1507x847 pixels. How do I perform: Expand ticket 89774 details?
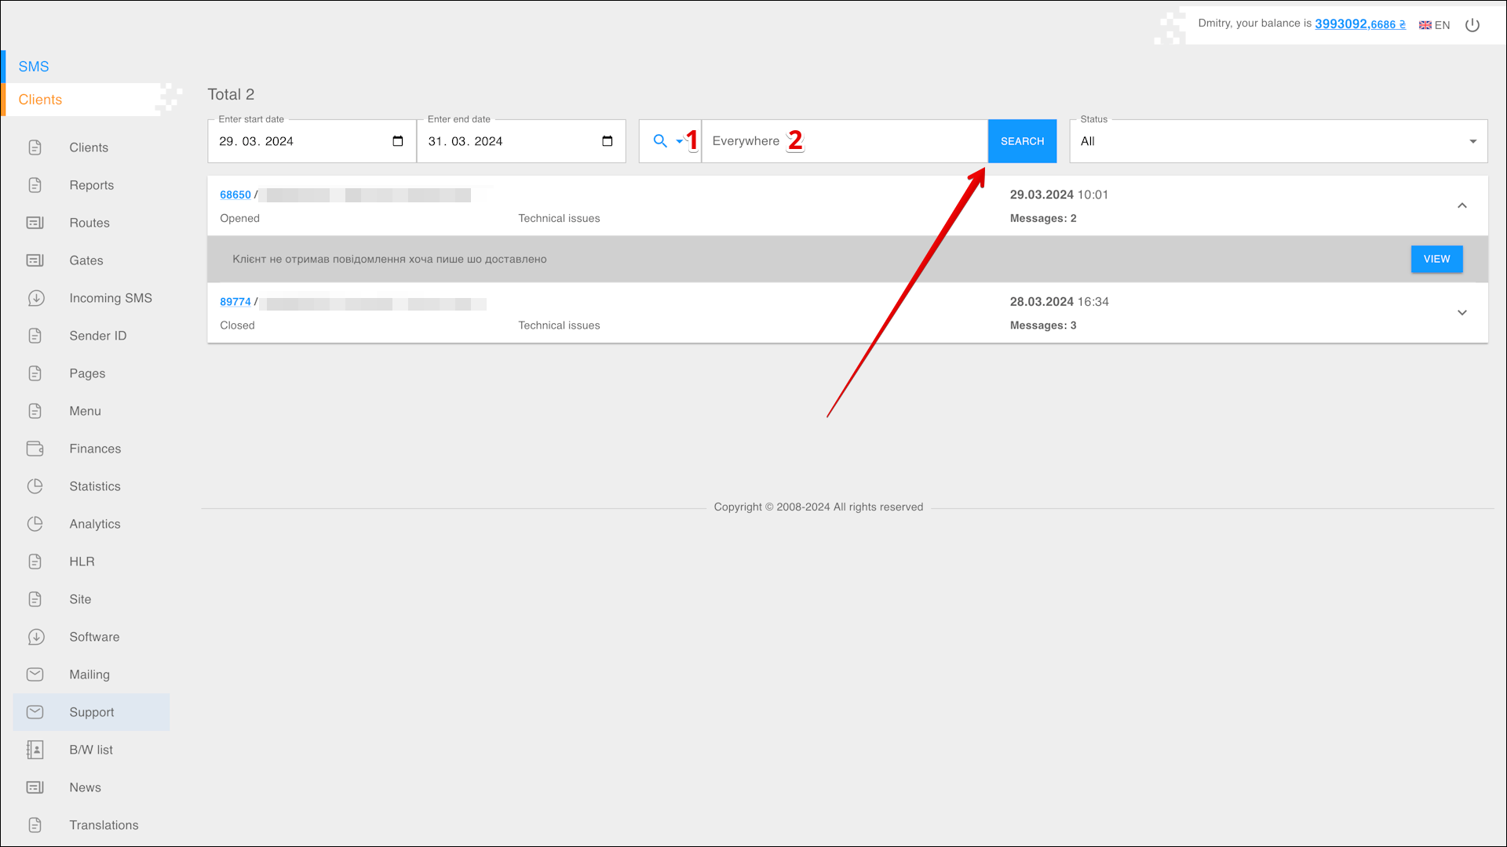[x=1461, y=313]
